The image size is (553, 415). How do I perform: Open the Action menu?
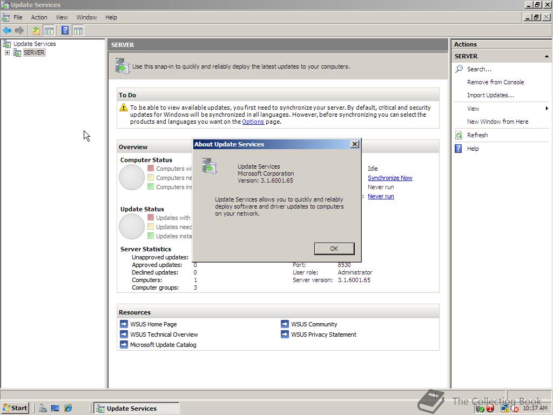pos(39,17)
